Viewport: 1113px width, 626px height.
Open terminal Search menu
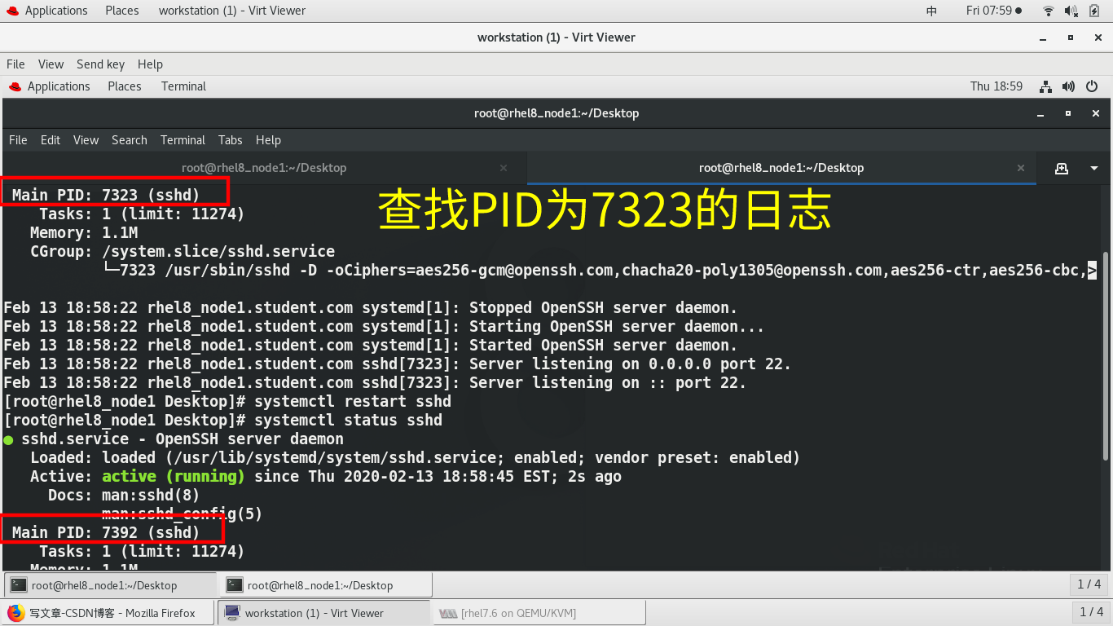click(130, 140)
